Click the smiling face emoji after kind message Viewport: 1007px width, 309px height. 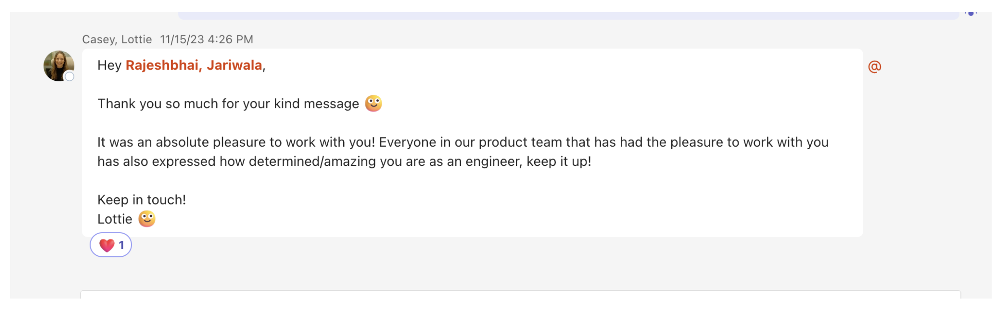click(x=374, y=103)
